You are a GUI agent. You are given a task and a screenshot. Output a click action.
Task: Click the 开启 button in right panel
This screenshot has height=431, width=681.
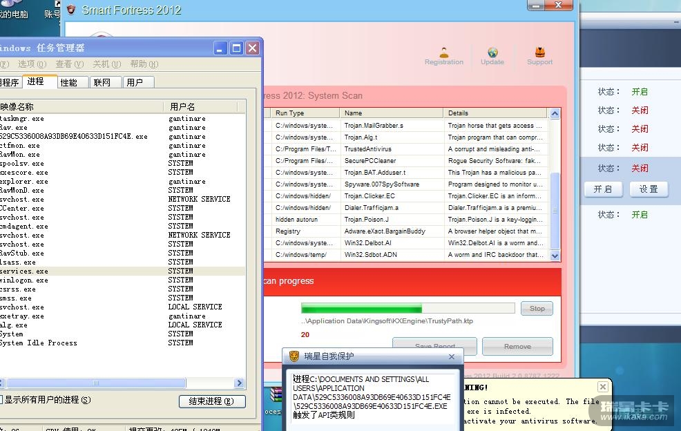(x=603, y=189)
